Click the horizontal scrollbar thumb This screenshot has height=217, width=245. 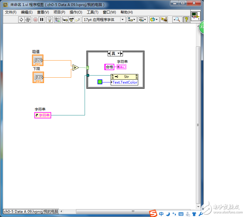click(x=133, y=211)
